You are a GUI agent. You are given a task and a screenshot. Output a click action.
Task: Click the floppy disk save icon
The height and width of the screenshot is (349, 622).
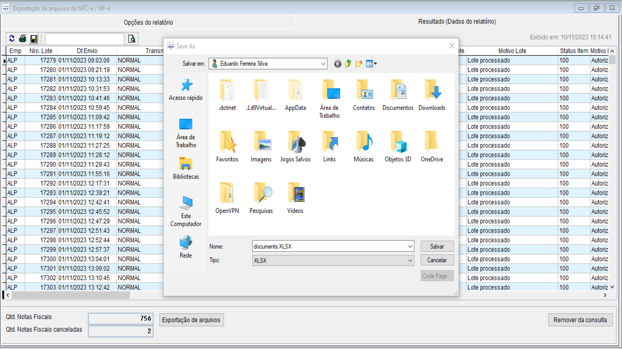(x=34, y=39)
